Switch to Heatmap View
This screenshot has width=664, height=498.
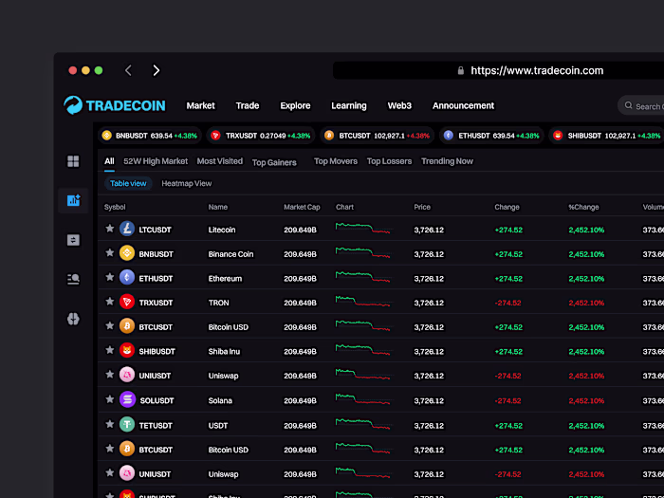tap(186, 183)
